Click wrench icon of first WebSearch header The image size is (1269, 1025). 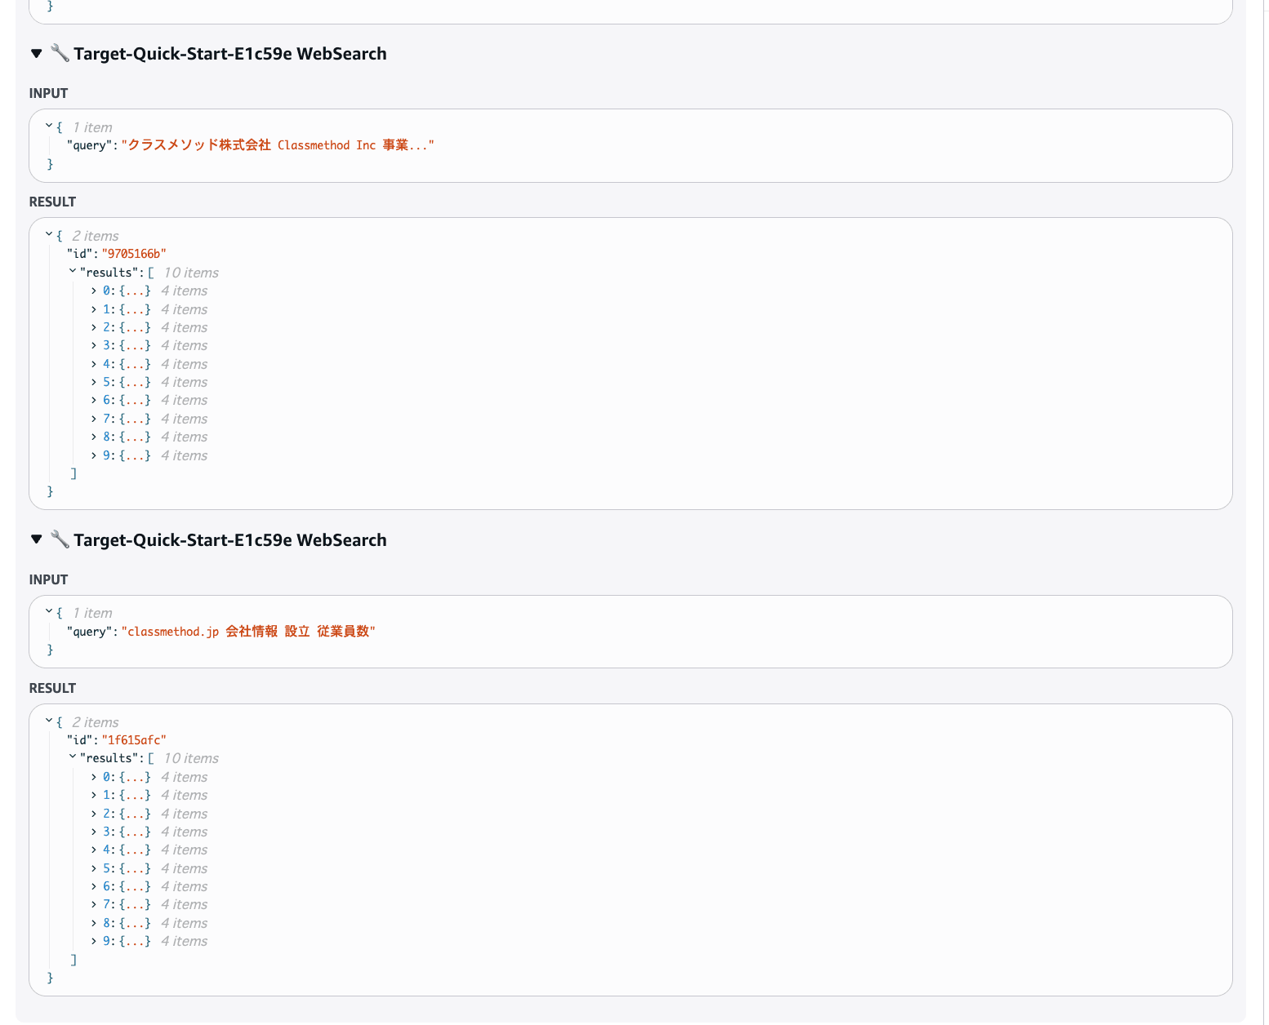(60, 53)
